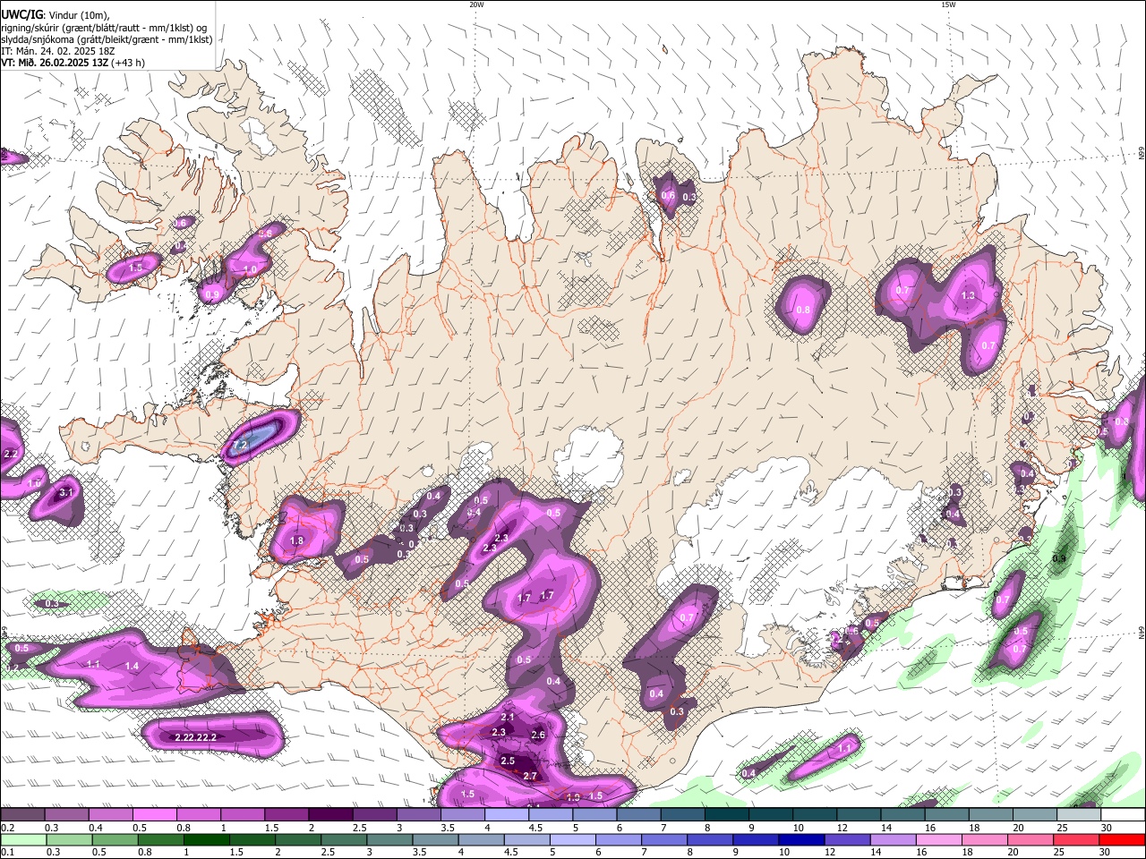1146x859 pixels.
Task: Click the 15W longitude label
Action: tap(948, 4)
